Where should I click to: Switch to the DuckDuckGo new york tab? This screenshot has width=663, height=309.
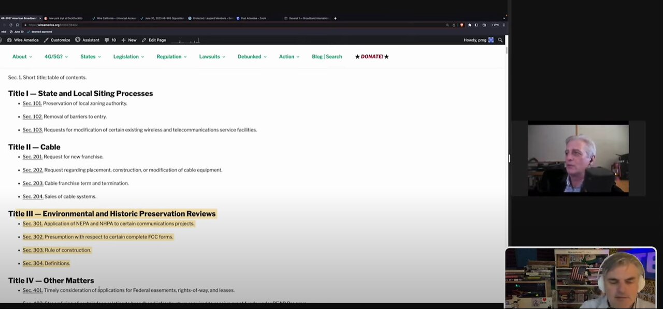pyautogui.click(x=65, y=18)
